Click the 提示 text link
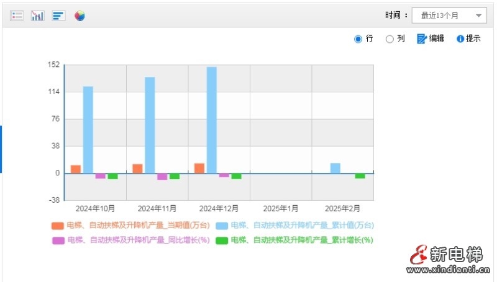 tap(473, 38)
